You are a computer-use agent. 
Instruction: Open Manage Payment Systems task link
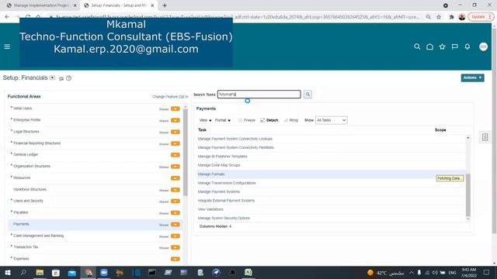[x=219, y=191]
